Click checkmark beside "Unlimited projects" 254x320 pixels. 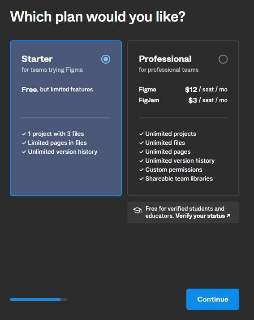point(142,134)
